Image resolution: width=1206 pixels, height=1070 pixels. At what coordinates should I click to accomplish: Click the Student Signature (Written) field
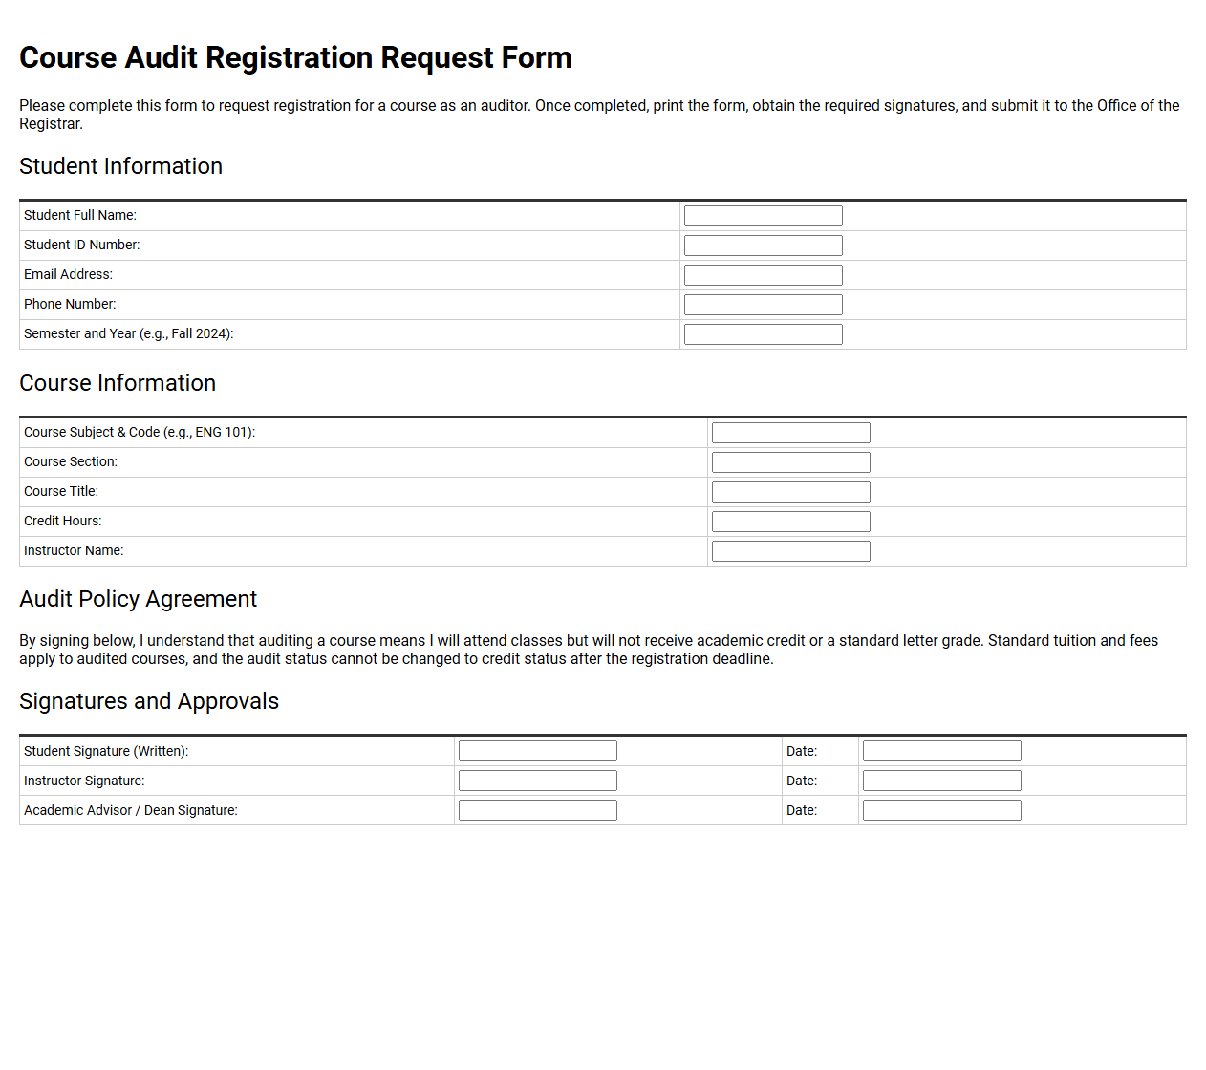point(538,751)
